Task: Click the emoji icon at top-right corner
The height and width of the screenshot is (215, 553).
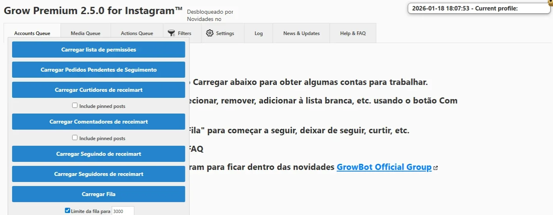Action: click(551, 2)
